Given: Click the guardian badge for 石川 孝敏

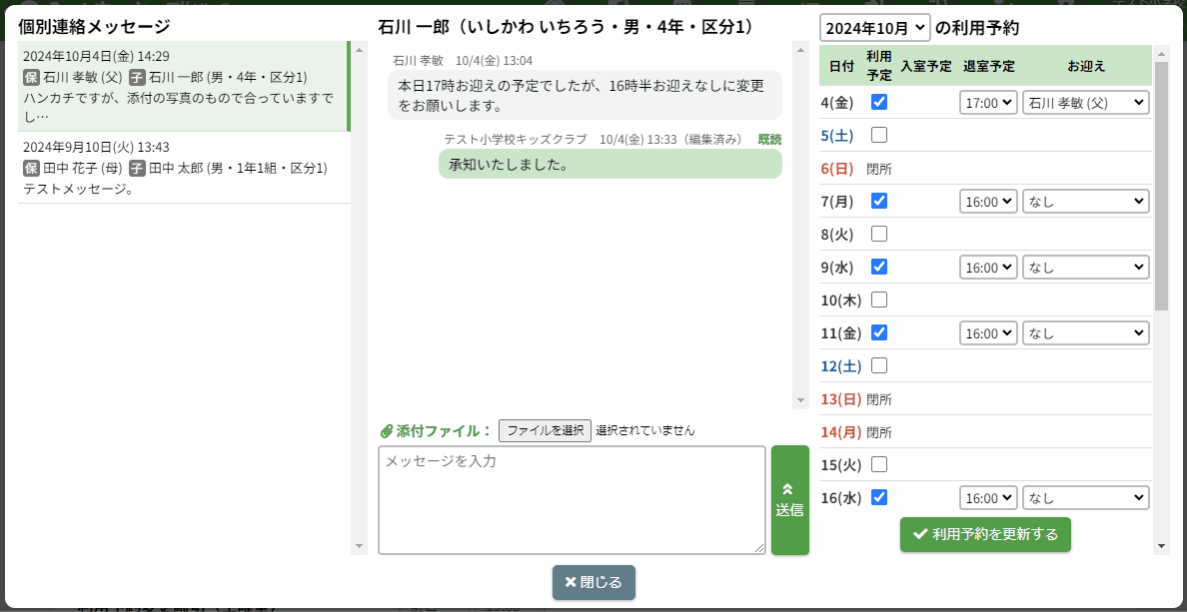Looking at the screenshot, I should (31, 77).
